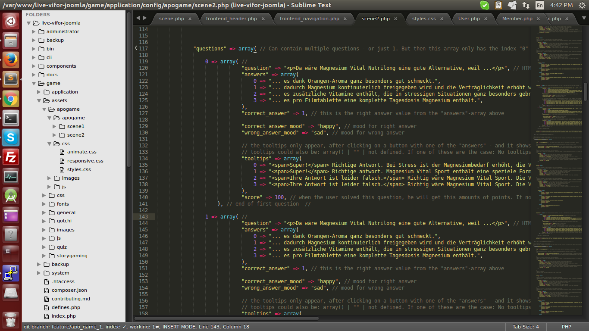589x331 pixels.
Task: Click the Skype icon in the dock
Action: (11, 137)
